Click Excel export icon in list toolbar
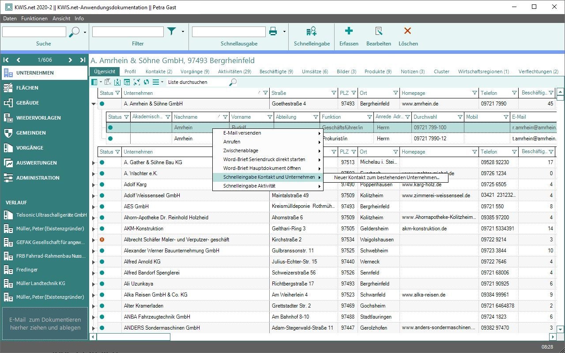This screenshot has height=353, width=565. pos(117,82)
